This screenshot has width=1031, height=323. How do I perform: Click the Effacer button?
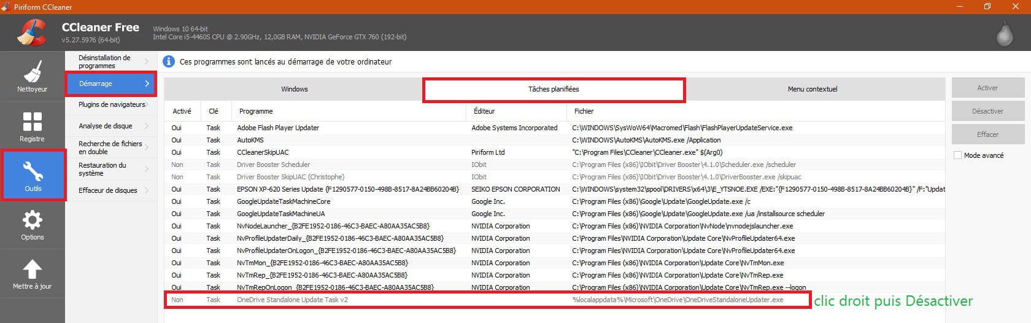pos(987,134)
